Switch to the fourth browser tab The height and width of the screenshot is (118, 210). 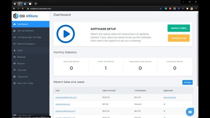(30, 4)
